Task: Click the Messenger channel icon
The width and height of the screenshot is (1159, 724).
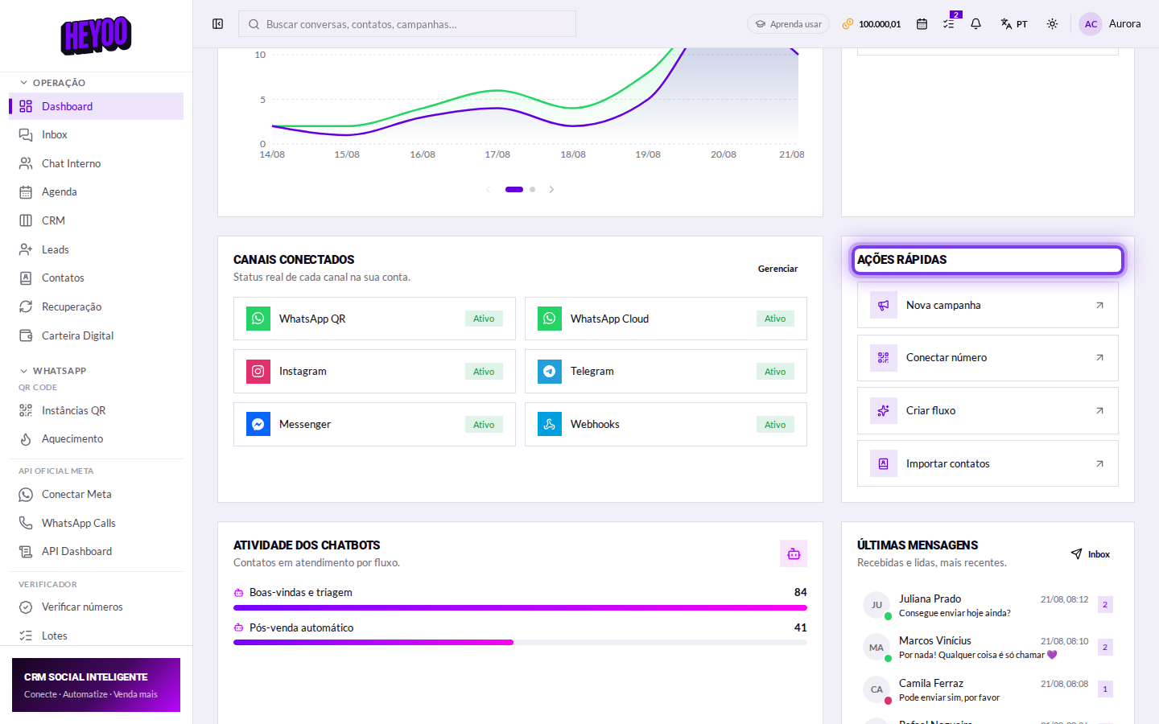Action: (258, 424)
